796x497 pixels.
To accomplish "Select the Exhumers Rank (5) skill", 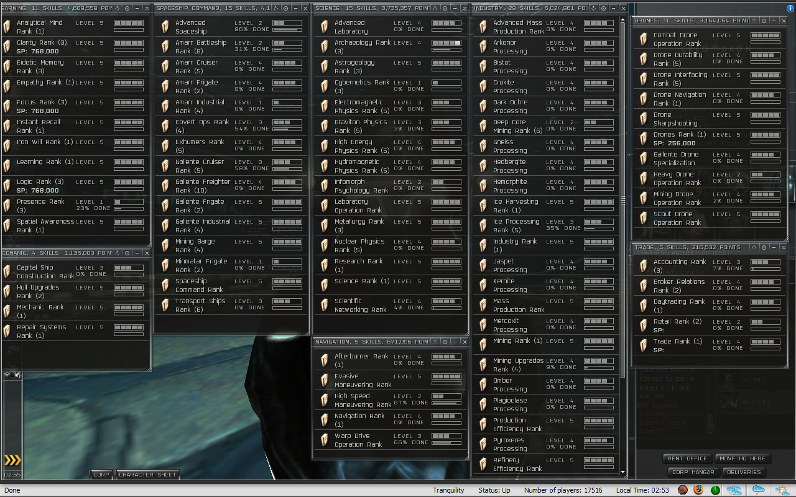I will 231,146.
